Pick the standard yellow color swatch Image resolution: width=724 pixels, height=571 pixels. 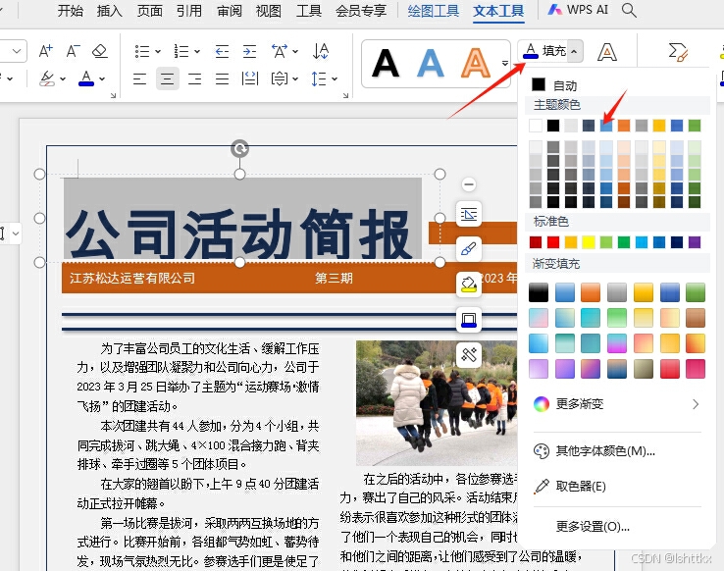click(589, 242)
